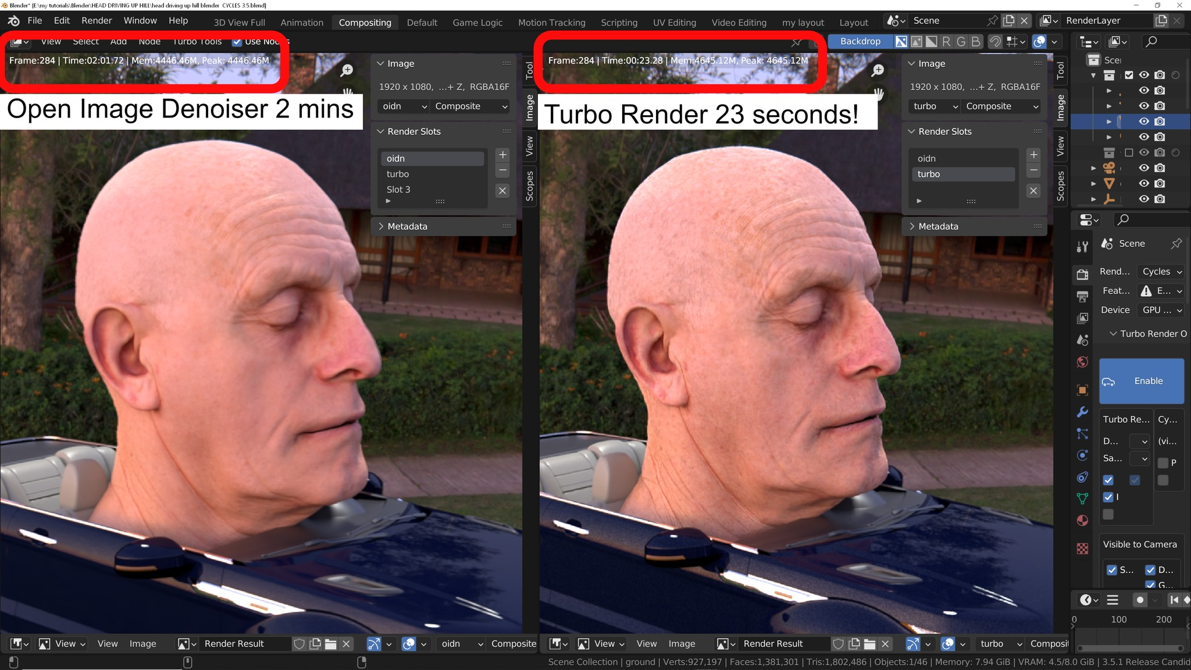Open the turbo slot dropdown in the Image panel
1191x670 pixels.
[933, 106]
